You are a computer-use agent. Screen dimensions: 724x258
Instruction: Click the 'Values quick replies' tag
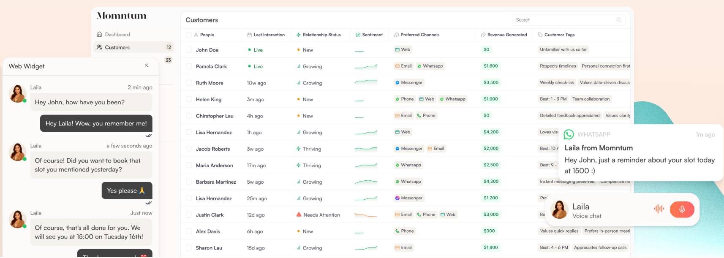click(559, 231)
